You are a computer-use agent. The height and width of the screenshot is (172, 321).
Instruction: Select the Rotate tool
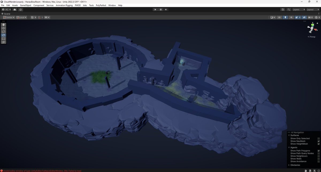tap(3, 32)
